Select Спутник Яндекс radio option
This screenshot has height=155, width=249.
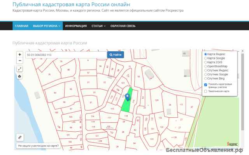click(x=205, y=70)
